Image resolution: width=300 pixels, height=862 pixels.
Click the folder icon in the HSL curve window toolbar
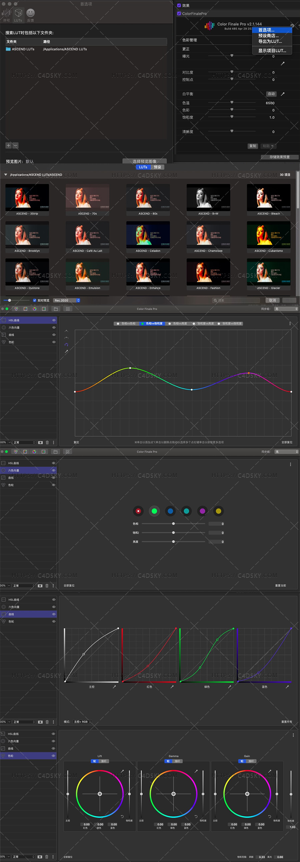pos(56,309)
